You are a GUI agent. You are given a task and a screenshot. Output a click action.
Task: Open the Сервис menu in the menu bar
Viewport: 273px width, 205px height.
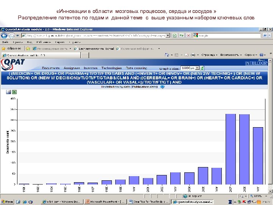(60, 42)
